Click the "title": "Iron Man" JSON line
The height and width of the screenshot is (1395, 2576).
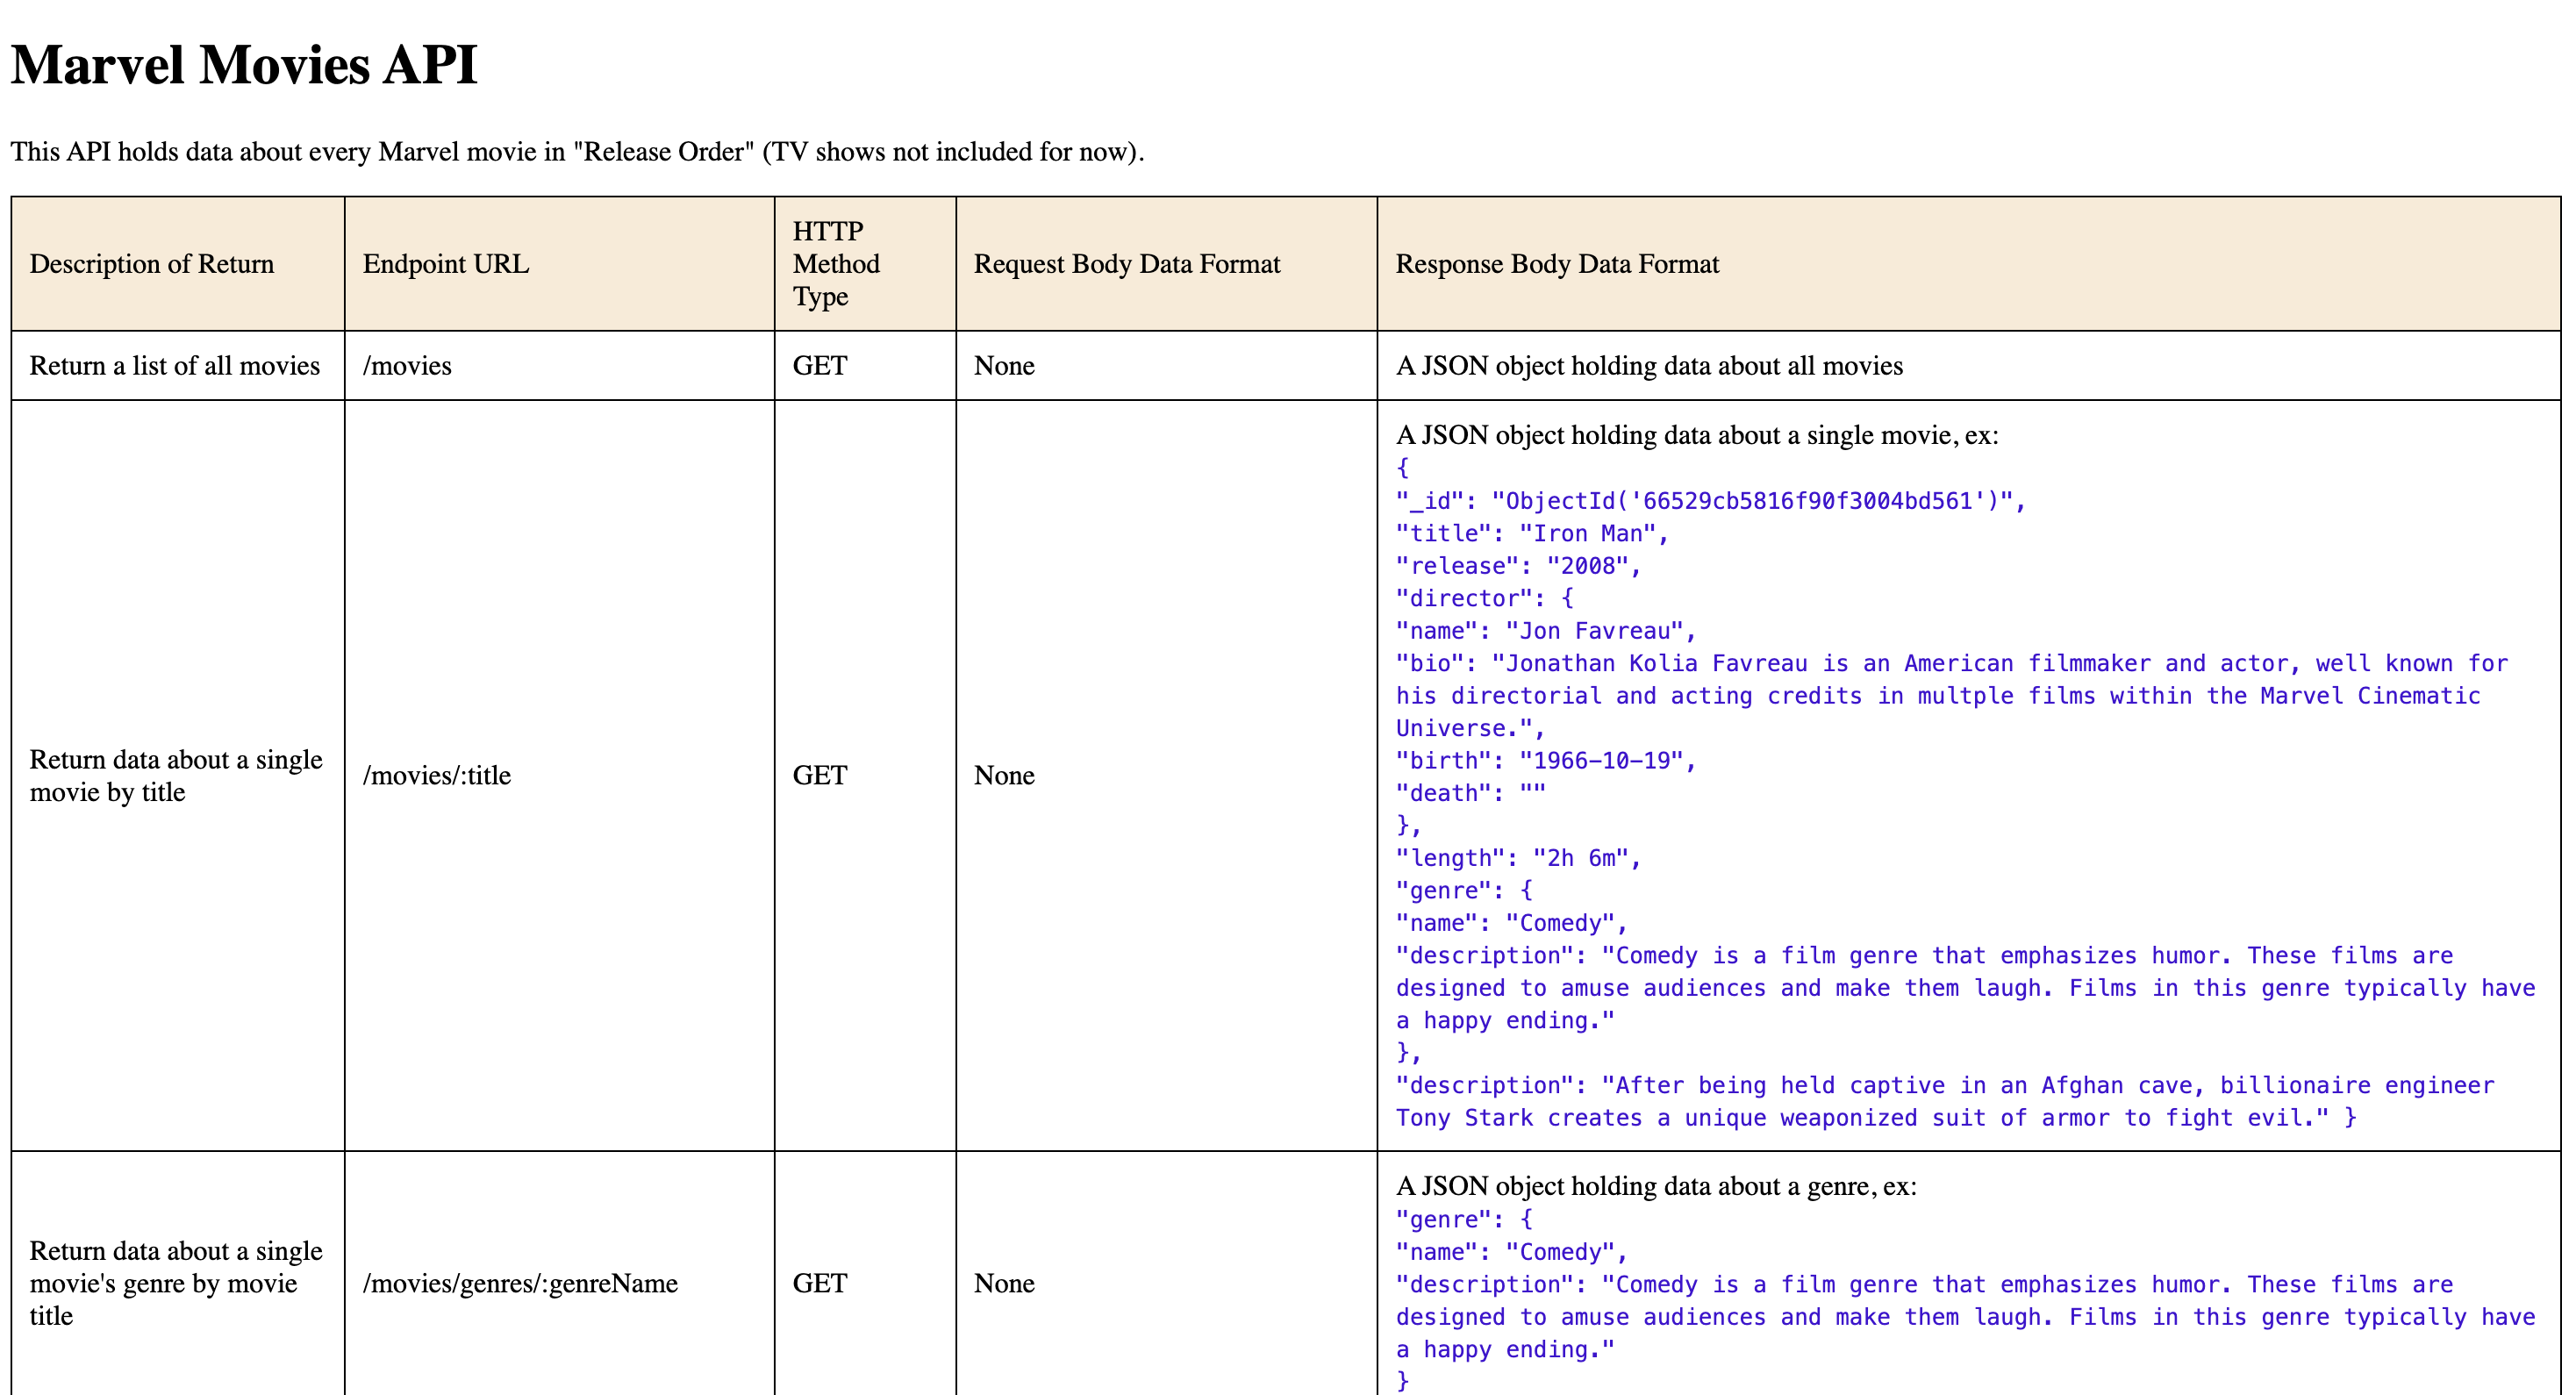tap(1531, 534)
